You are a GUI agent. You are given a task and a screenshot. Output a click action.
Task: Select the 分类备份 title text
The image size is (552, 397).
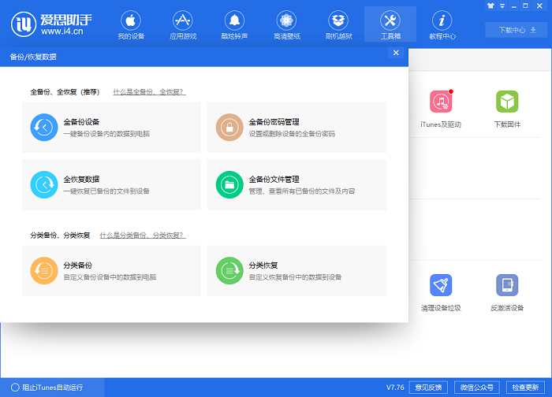pyautogui.click(x=78, y=265)
